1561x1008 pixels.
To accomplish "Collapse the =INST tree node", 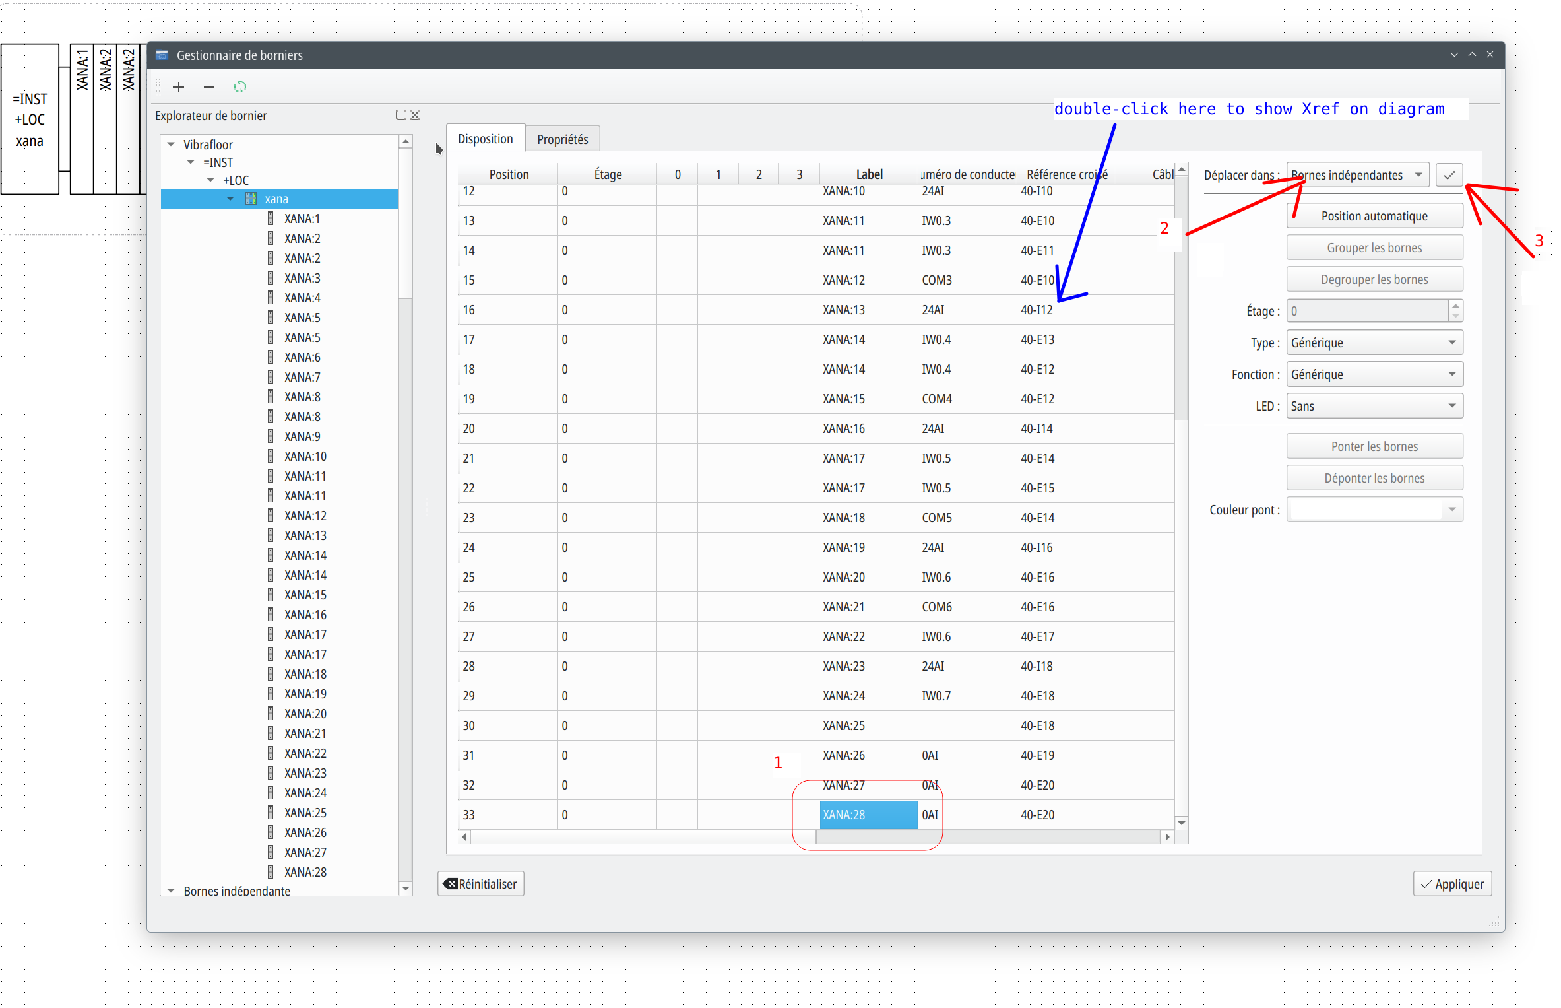I will pyautogui.click(x=191, y=162).
